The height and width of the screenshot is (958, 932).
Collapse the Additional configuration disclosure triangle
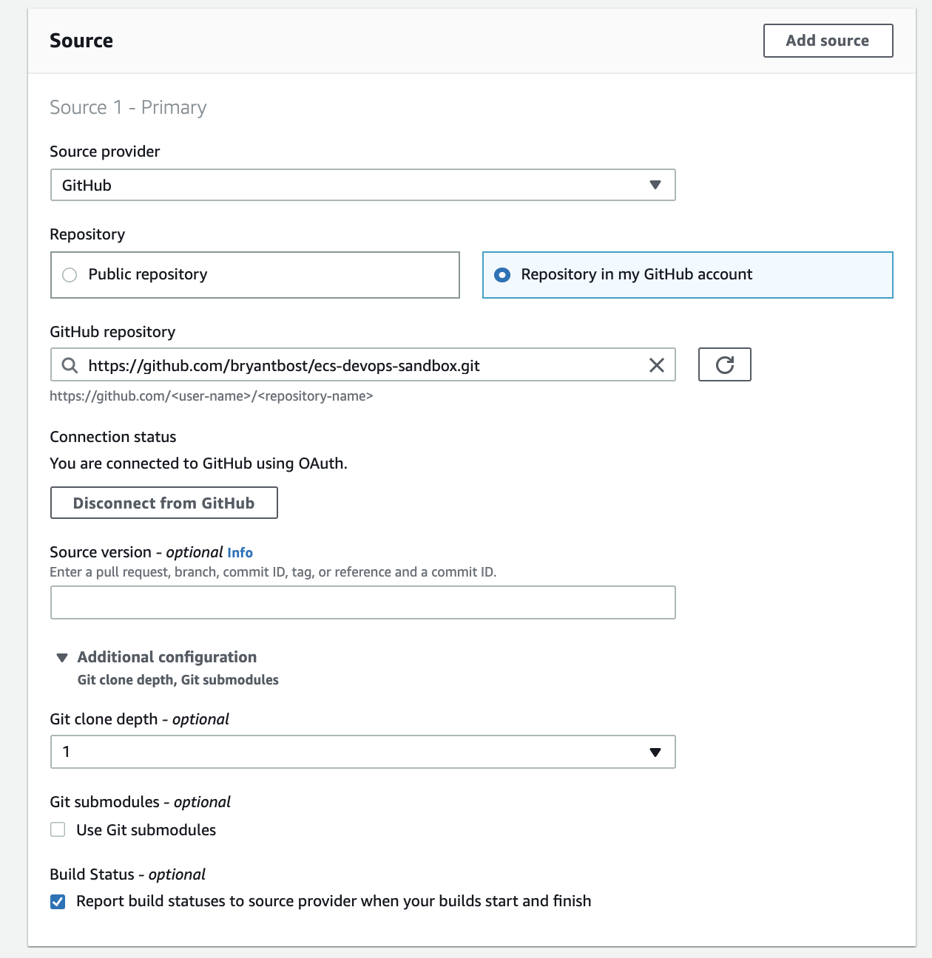61,657
